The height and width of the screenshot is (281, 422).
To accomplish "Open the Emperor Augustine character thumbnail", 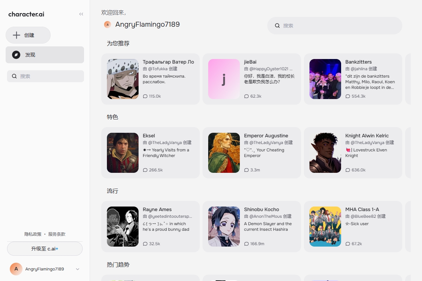I will 224,153.
